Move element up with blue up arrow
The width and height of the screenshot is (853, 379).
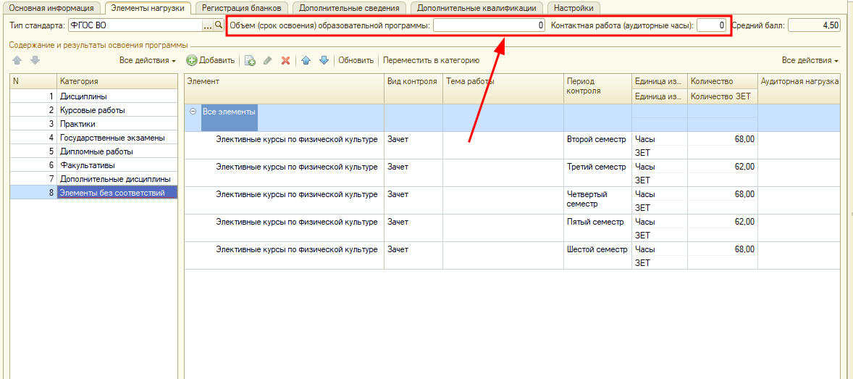306,61
